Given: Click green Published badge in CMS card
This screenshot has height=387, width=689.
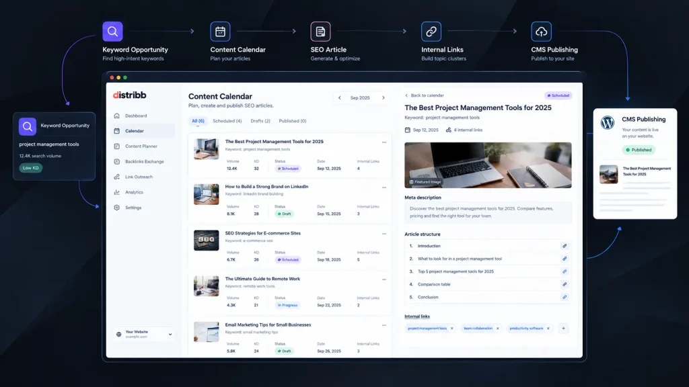Looking at the screenshot, I should coord(639,150).
